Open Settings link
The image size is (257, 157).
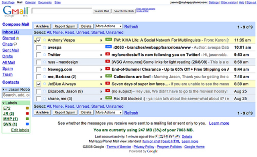click(x=214, y=2)
